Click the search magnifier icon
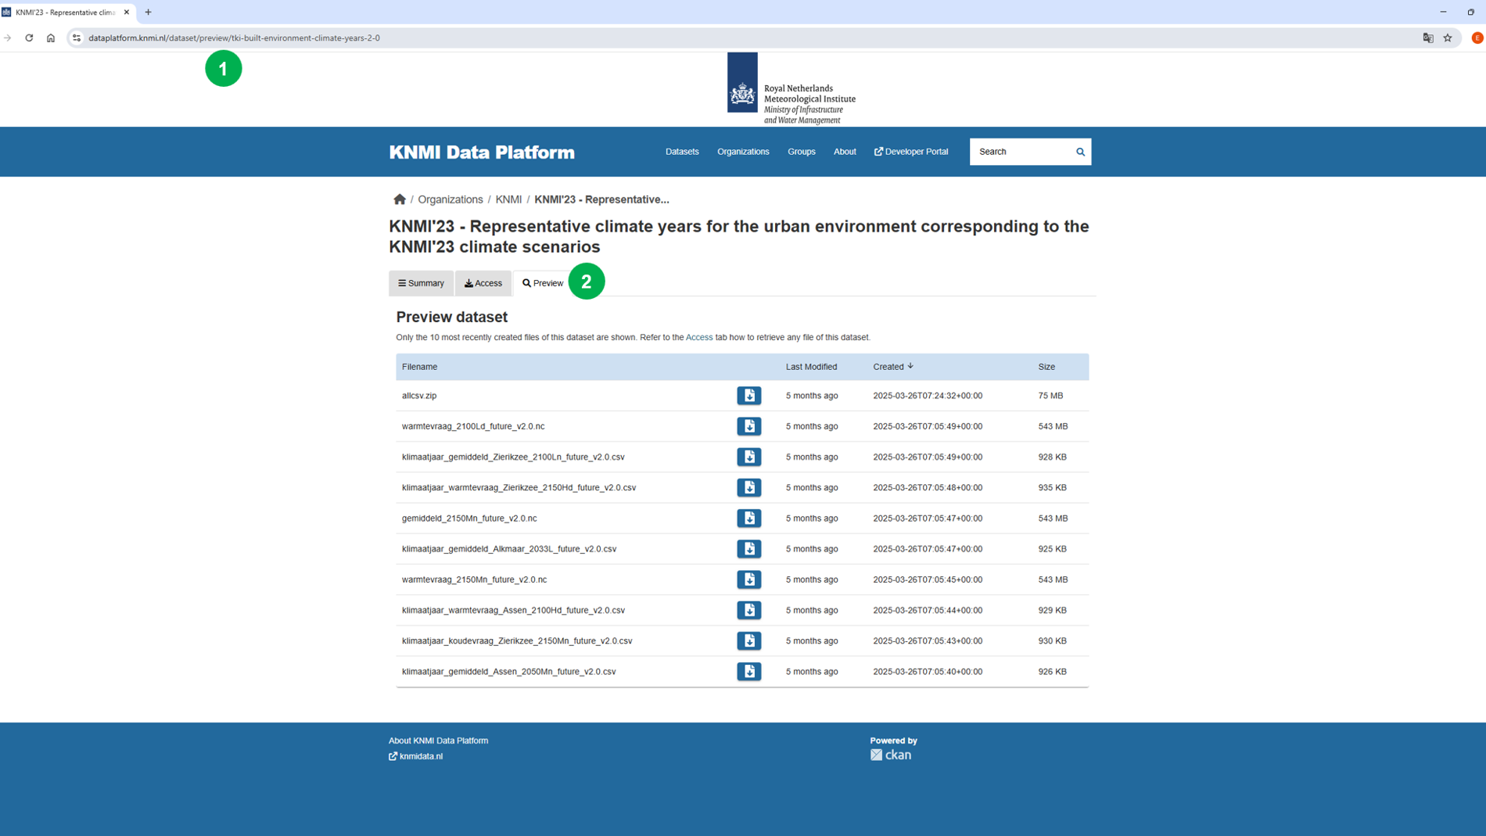Viewport: 1486px width, 836px height. point(1080,152)
